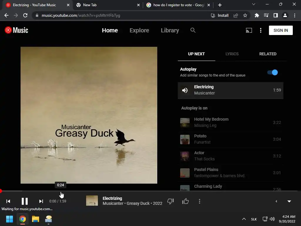Switch to the New Tab browser tab
The image size is (301, 226).
tap(108, 5)
